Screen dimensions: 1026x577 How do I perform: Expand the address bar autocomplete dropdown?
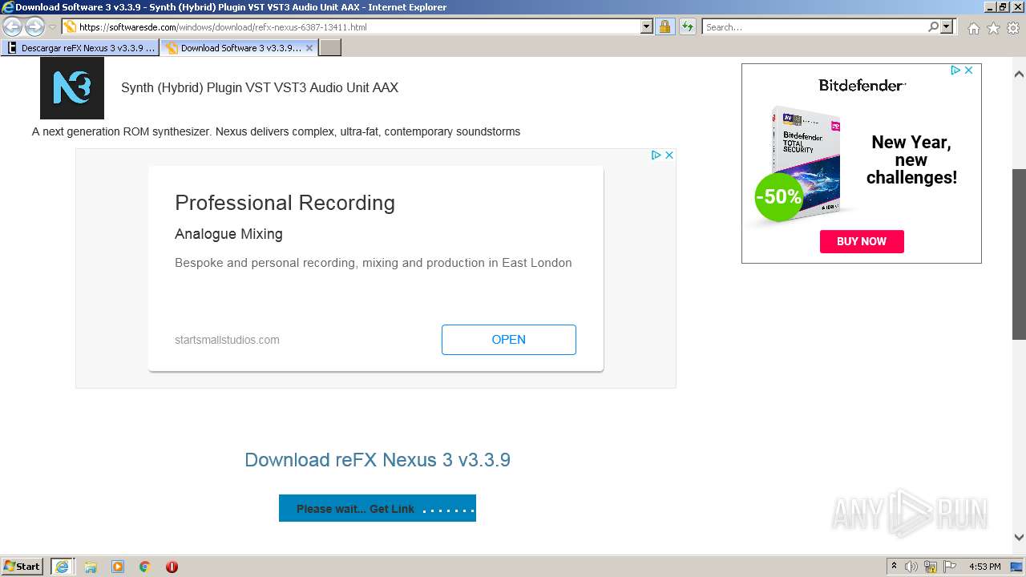pyautogui.click(x=647, y=27)
